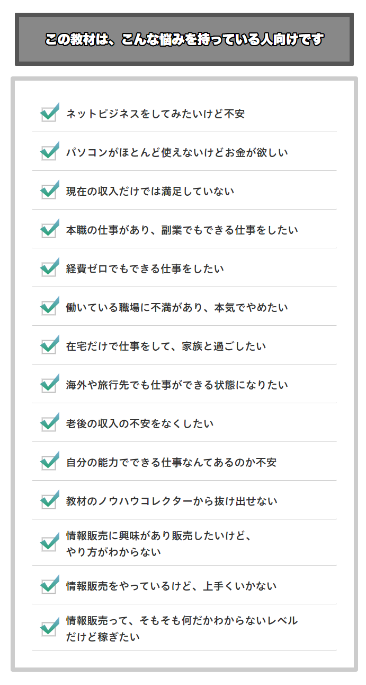Click checkmark icon for 自分の能力でできる仕事
The height and width of the screenshot is (685, 366).
click(x=50, y=461)
